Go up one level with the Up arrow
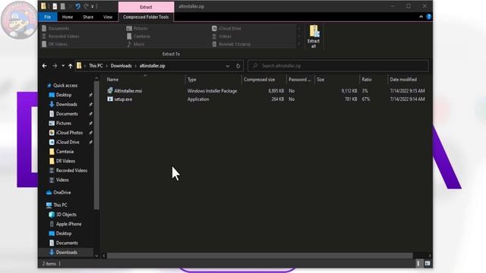Screen dimensions: 486x273 [71, 66]
